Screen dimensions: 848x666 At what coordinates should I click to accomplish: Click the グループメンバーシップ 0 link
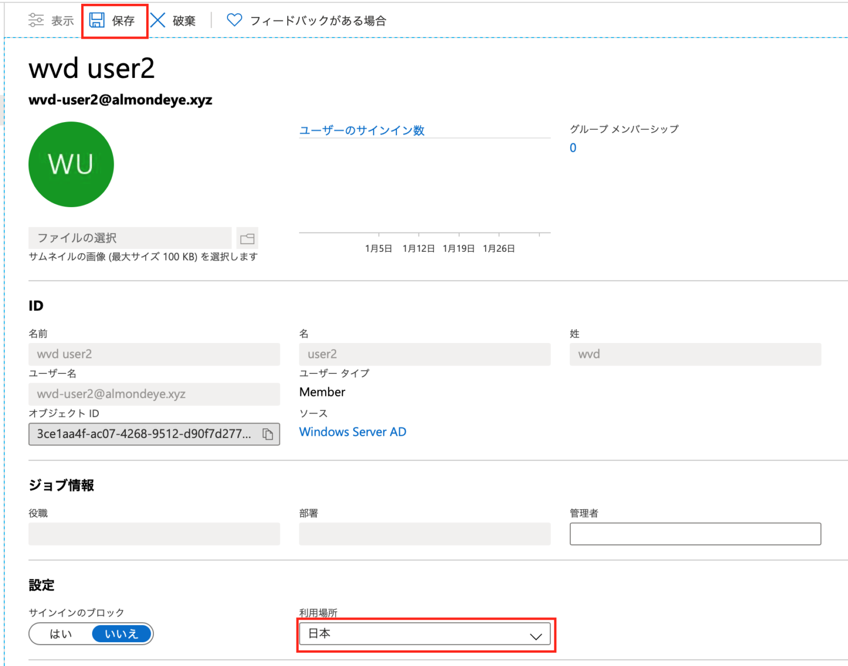click(x=573, y=147)
